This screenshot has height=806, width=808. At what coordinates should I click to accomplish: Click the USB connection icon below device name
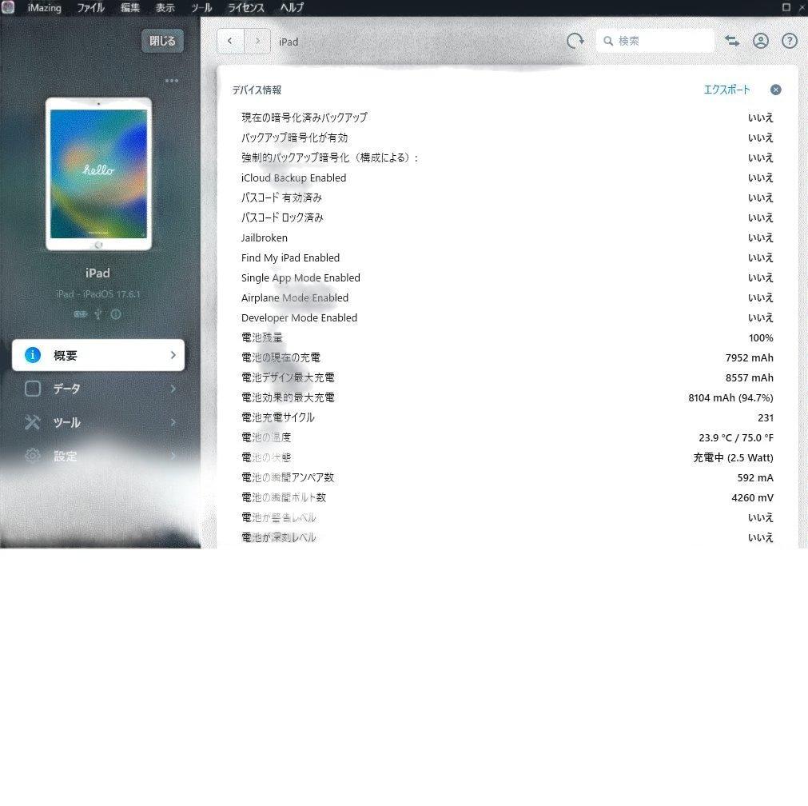(x=98, y=314)
